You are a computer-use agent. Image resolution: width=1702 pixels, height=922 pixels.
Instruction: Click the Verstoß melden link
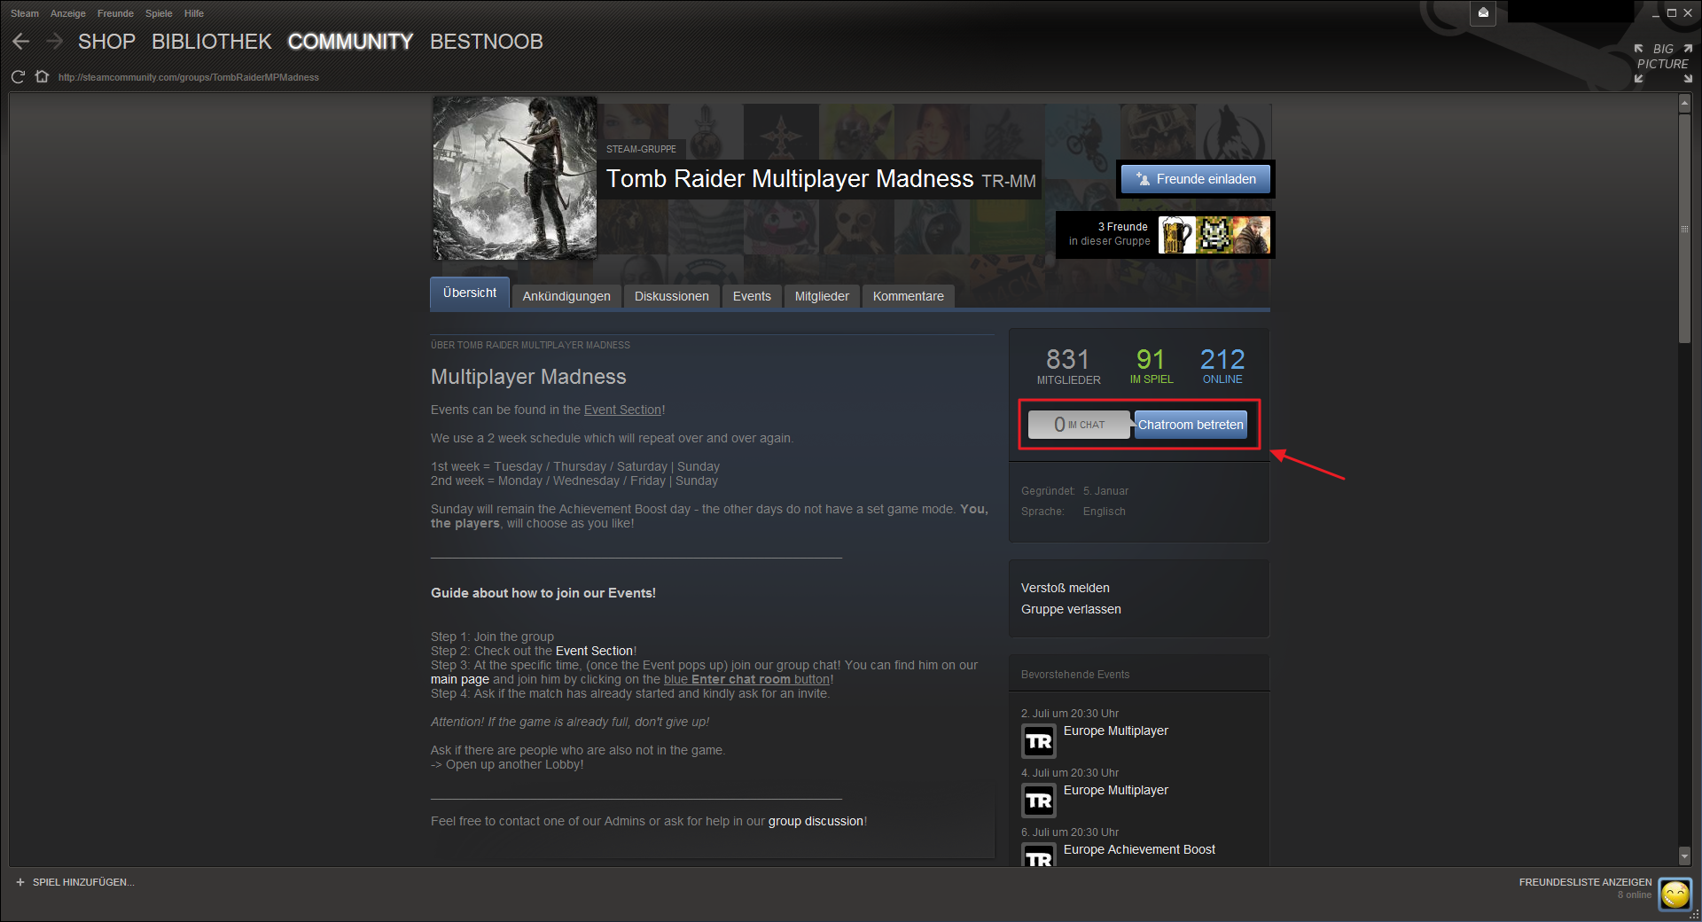click(x=1066, y=588)
